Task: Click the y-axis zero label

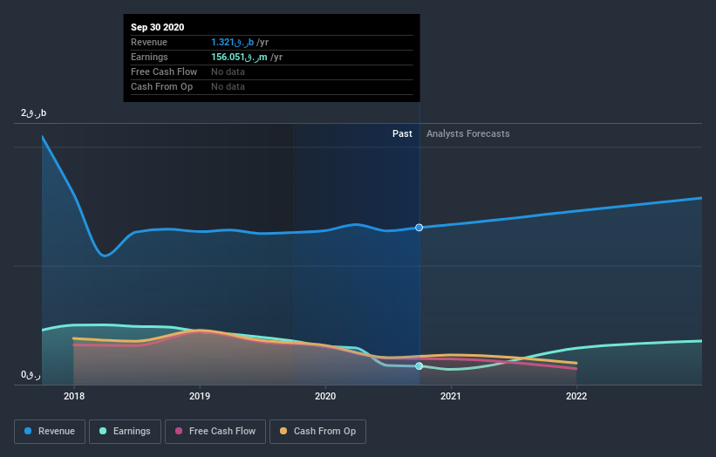Action: tap(31, 375)
